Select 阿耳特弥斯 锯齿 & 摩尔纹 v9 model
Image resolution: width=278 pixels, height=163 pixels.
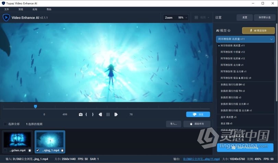pyautogui.click(x=245, y=78)
